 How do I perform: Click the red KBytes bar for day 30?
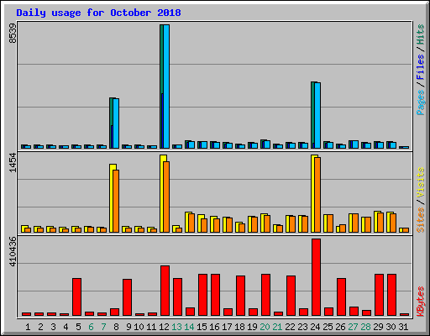[391, 295]
